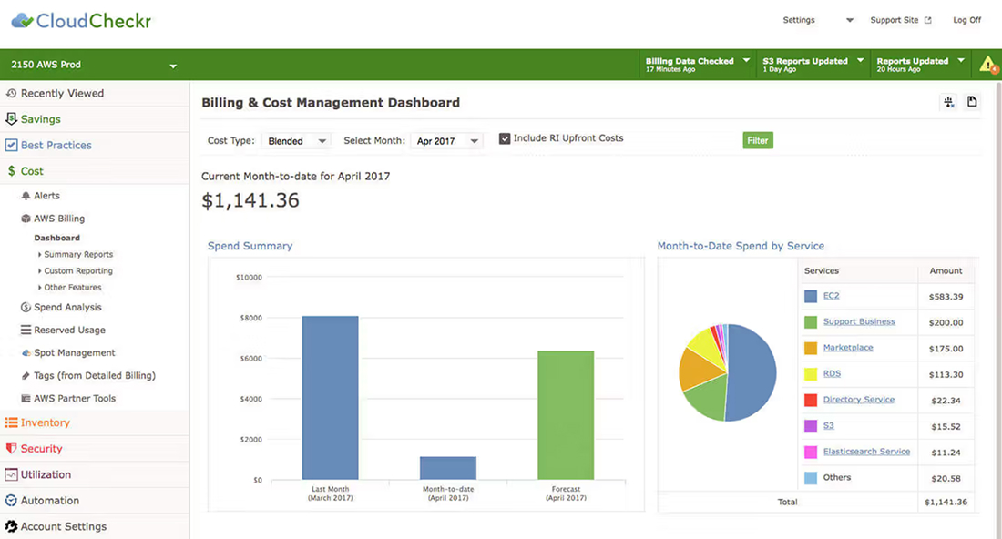Expand Billing Data Checked status dropdown
The width and height of the screenshot is (1002, 539).
coord(746,61)
